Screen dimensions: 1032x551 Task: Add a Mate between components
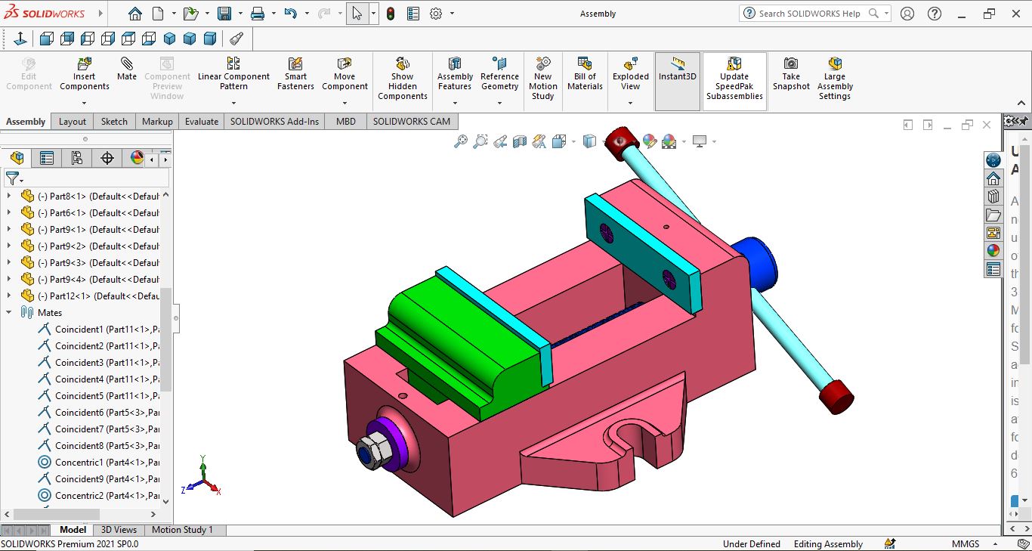127,69
